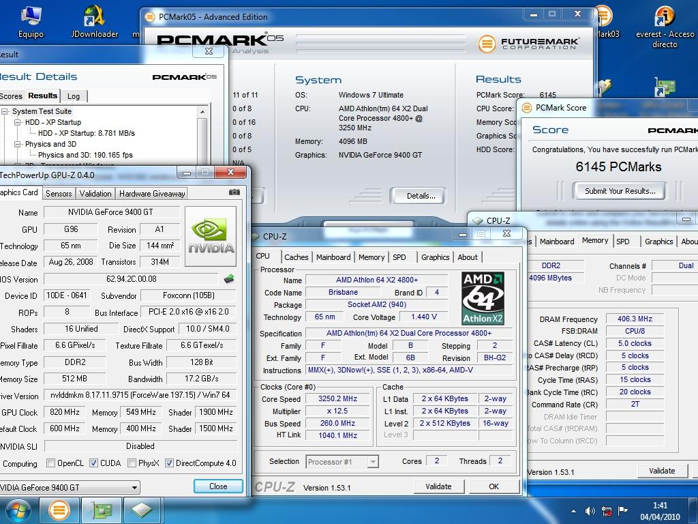Click the taskbar clock 1:41
Viewport: 698px width, 524px height.
660,506
